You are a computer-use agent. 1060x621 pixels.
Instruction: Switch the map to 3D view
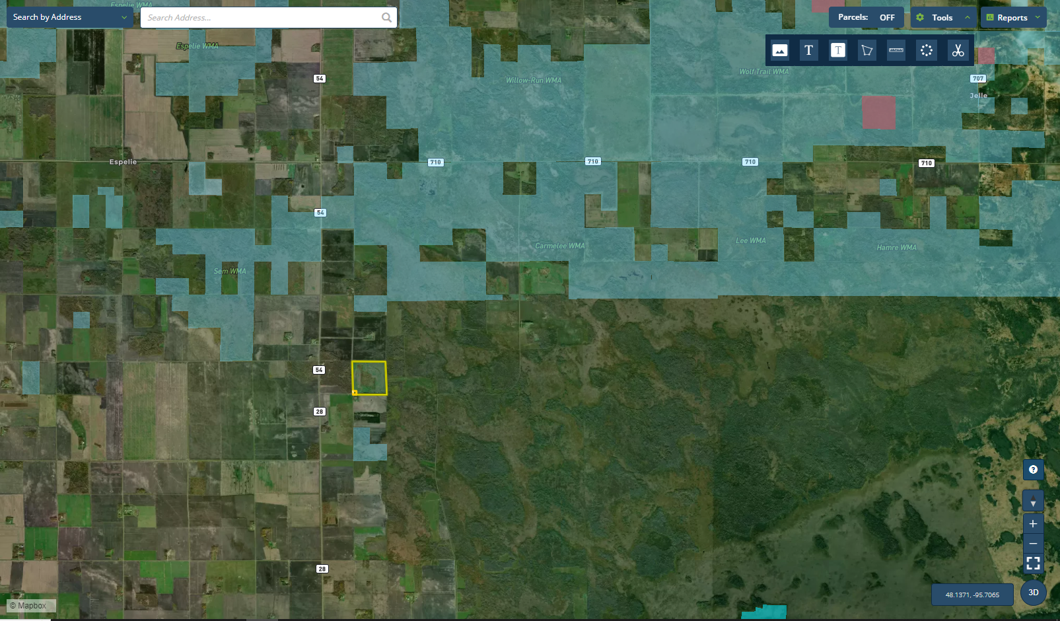tap(1033, 593)
